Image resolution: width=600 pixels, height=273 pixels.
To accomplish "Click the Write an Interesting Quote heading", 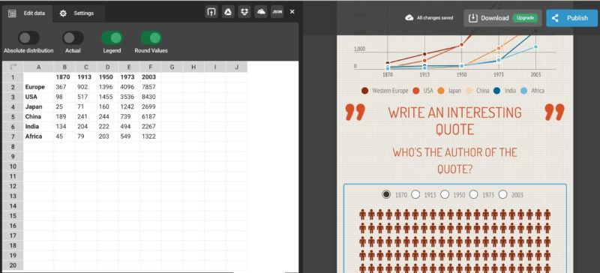I will click(455, 121).
